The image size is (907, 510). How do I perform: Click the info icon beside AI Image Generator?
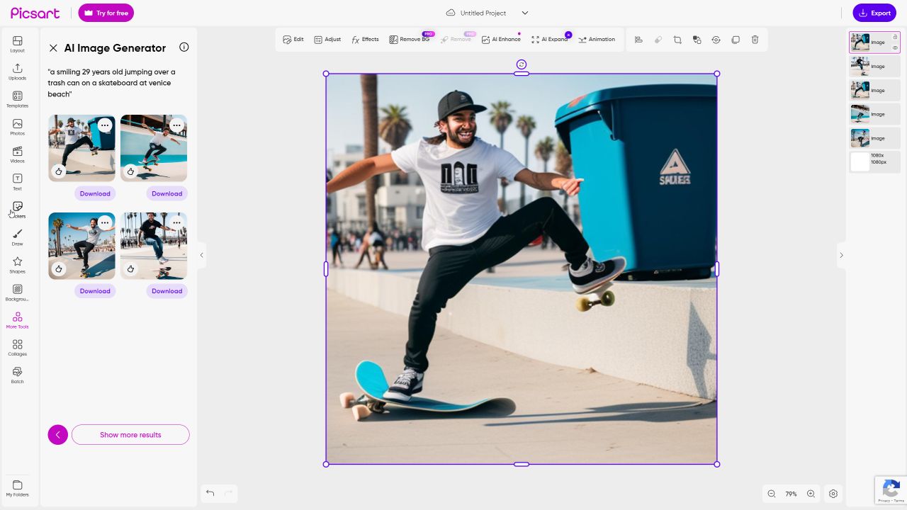click(184, 47)
